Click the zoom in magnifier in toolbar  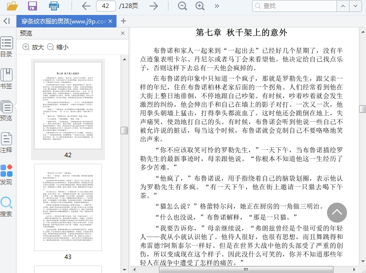tap(200, 6)
